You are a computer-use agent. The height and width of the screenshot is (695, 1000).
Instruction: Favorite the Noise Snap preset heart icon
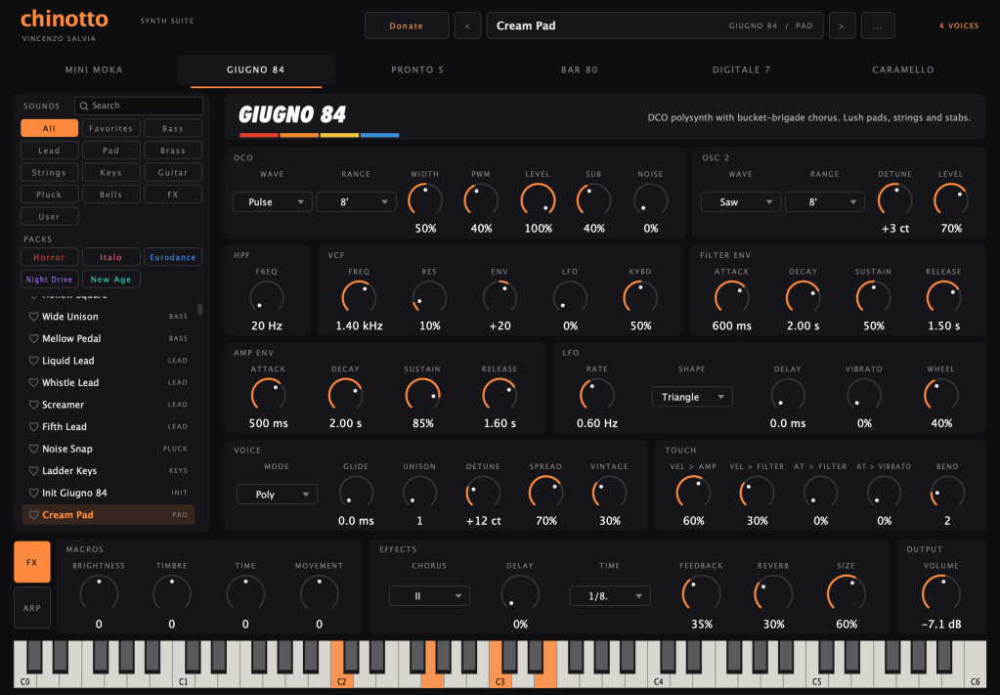click(x=34, y=449)
